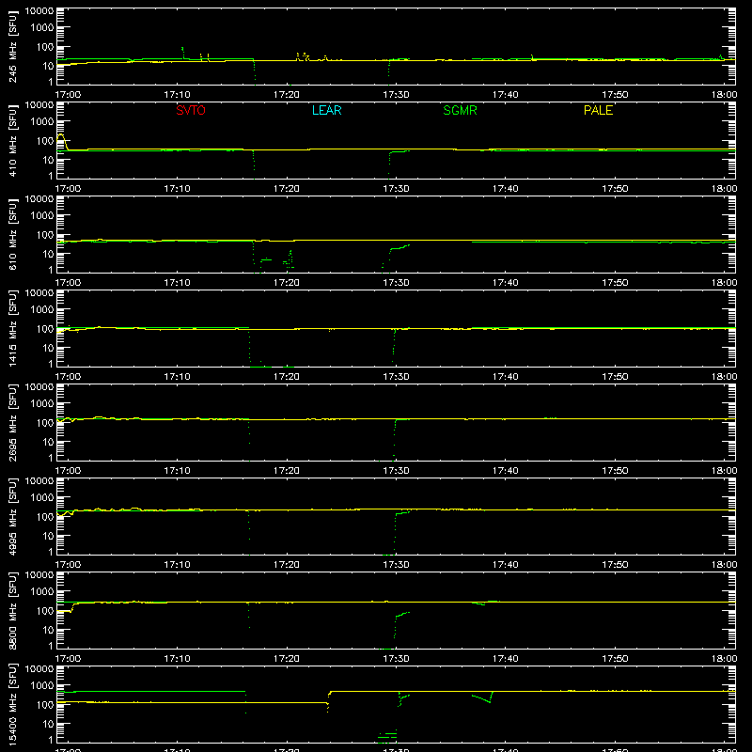Click the green SGMR station label
The height and width of the screenshot is (752, 752).
pyautogui.click(x=460, y=110)
